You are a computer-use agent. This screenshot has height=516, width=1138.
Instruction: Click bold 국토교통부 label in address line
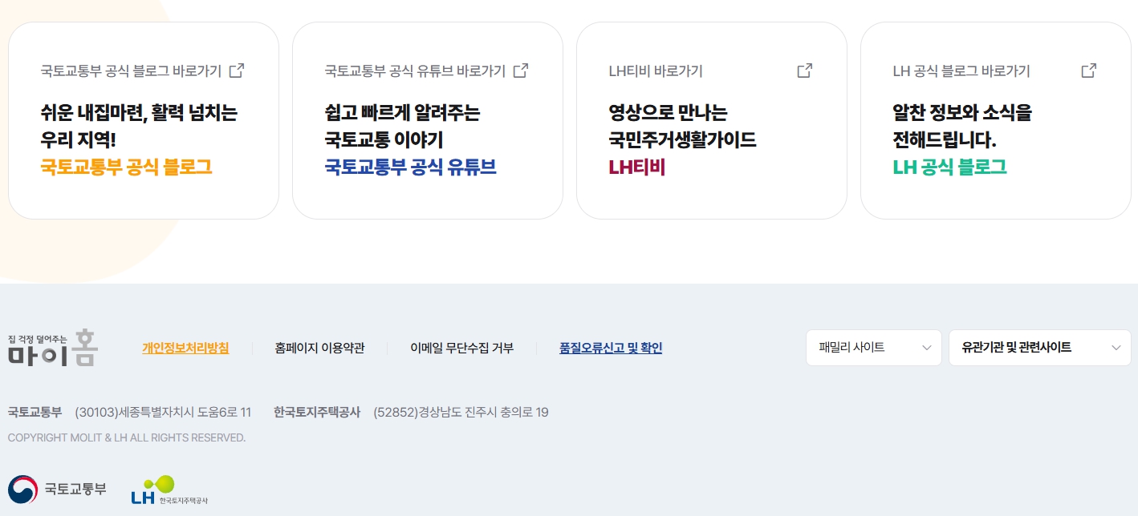(35, 413)
